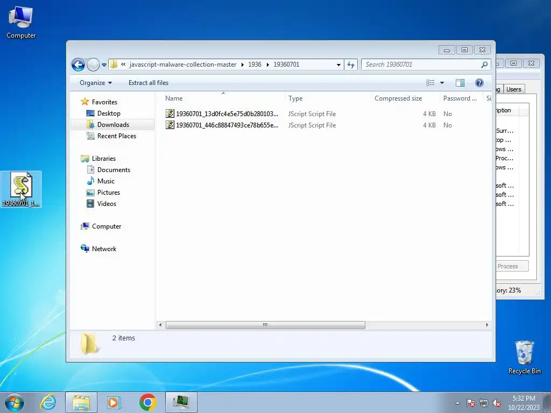Show hidden system tray icons
Viewport: 551px width, 413px height.
click(457, 403)
